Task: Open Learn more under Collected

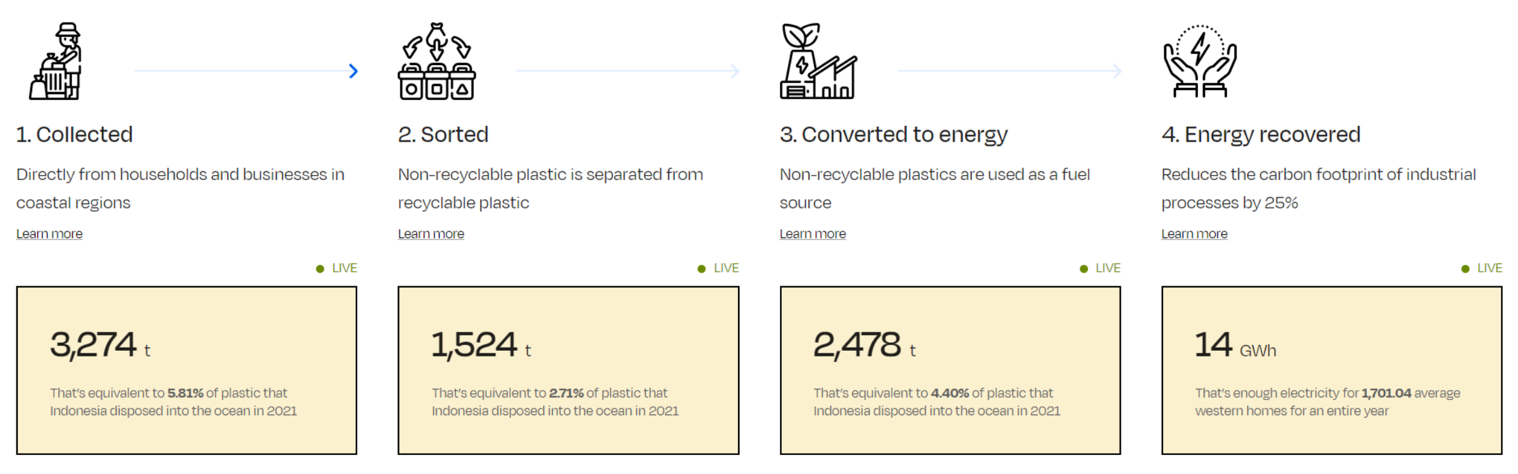Action: click(x=49, y=234)
